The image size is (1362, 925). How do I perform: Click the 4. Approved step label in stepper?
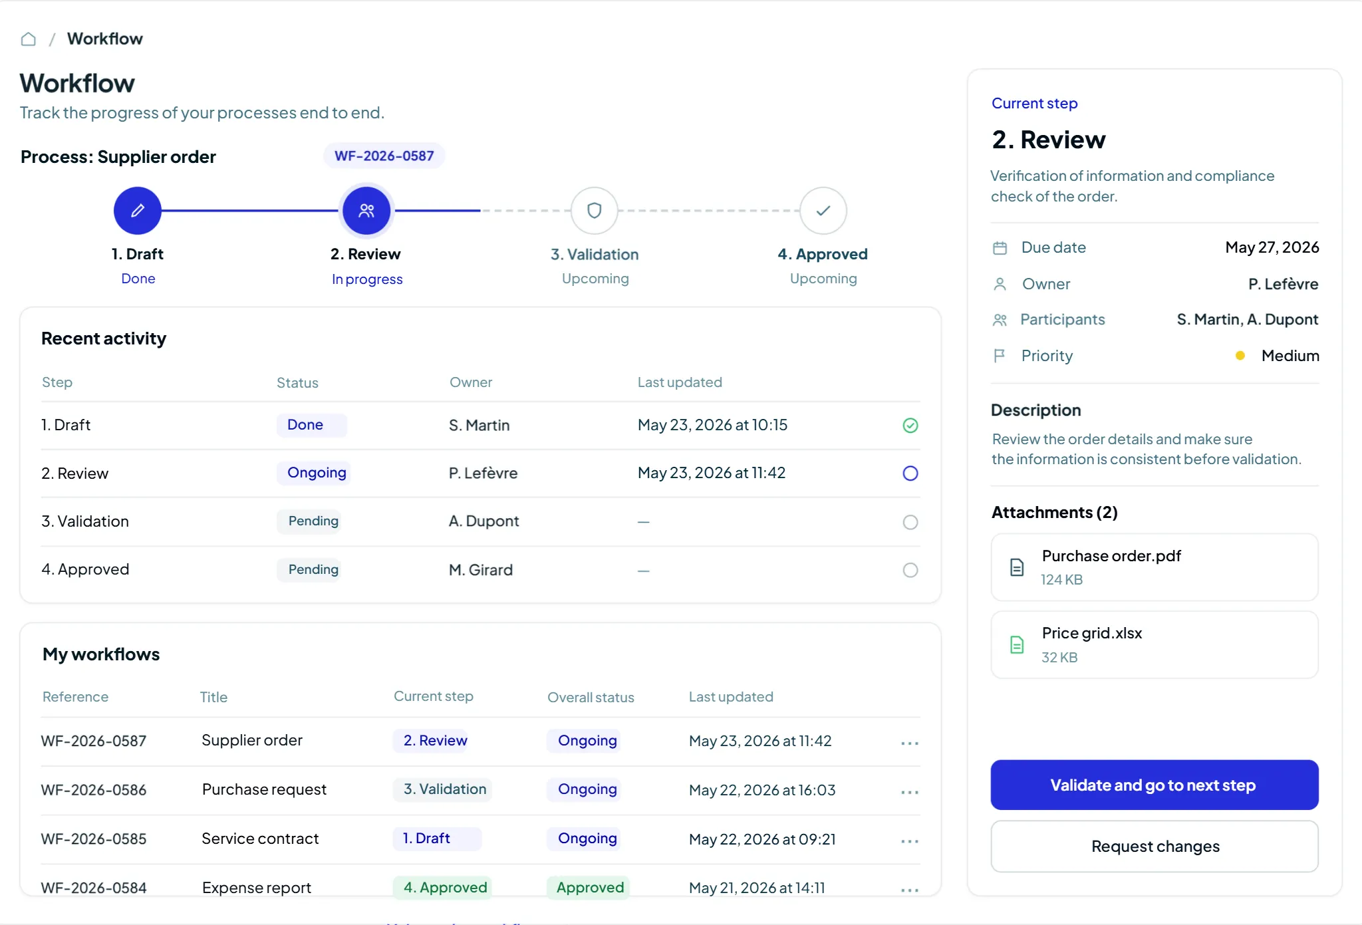click(823, 254)
